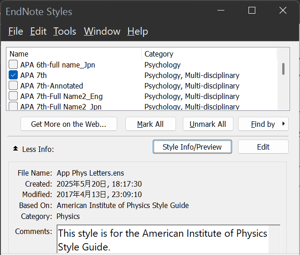
Task: Sort styles by Name column header
Action: (x=74, y=54)
